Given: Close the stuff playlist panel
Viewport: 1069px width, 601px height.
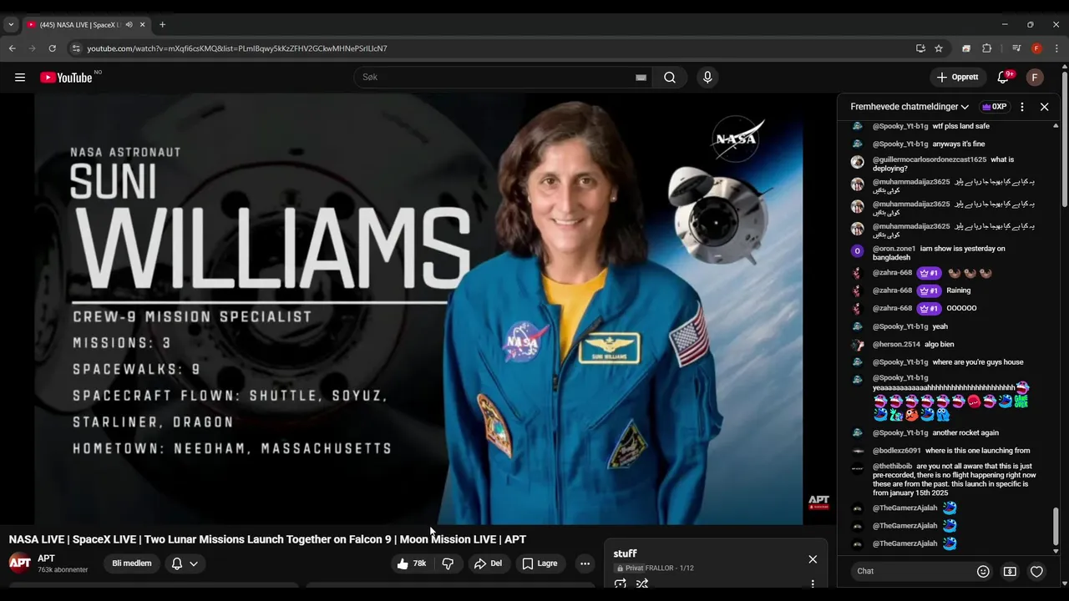Looking at the screenshot, I should 813,559.
